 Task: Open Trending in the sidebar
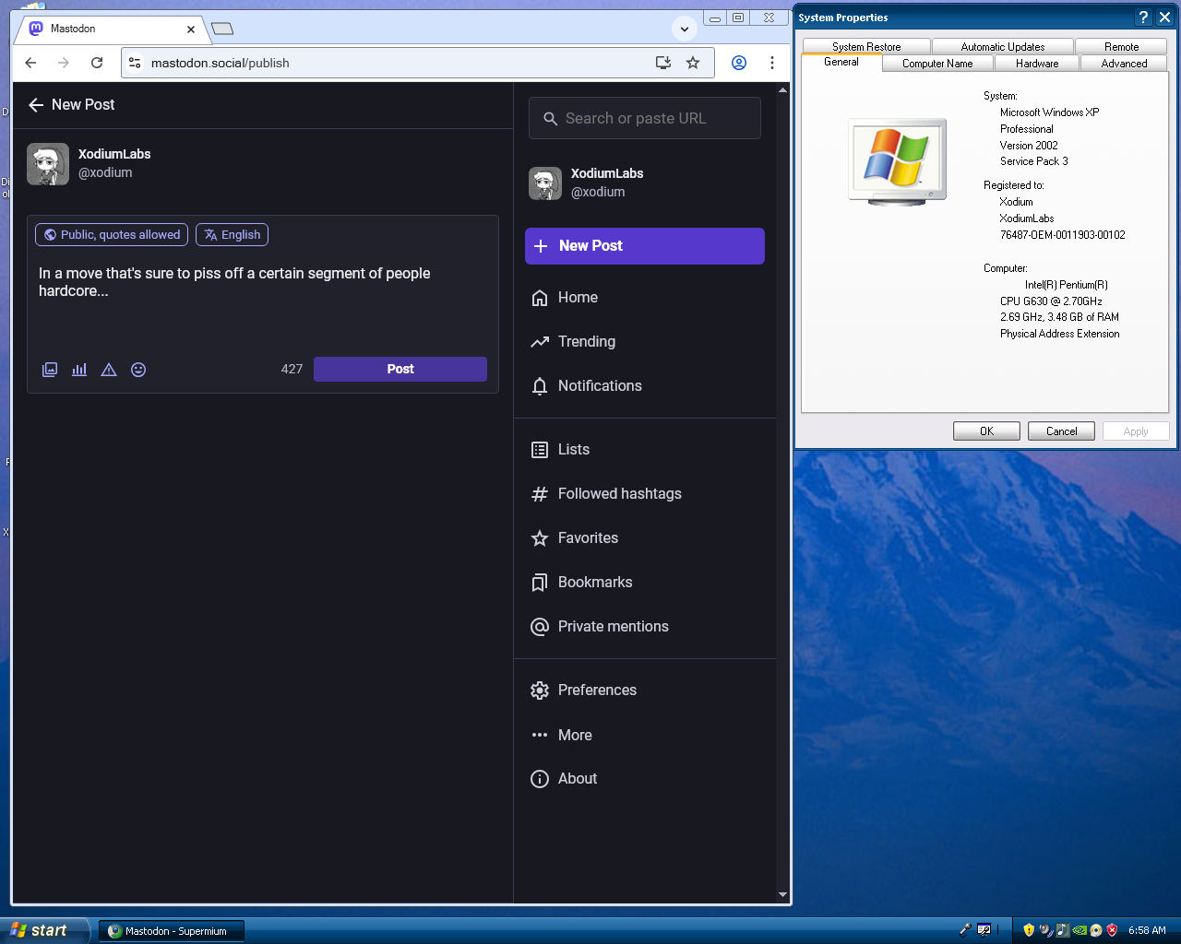(x=573, y=342)
